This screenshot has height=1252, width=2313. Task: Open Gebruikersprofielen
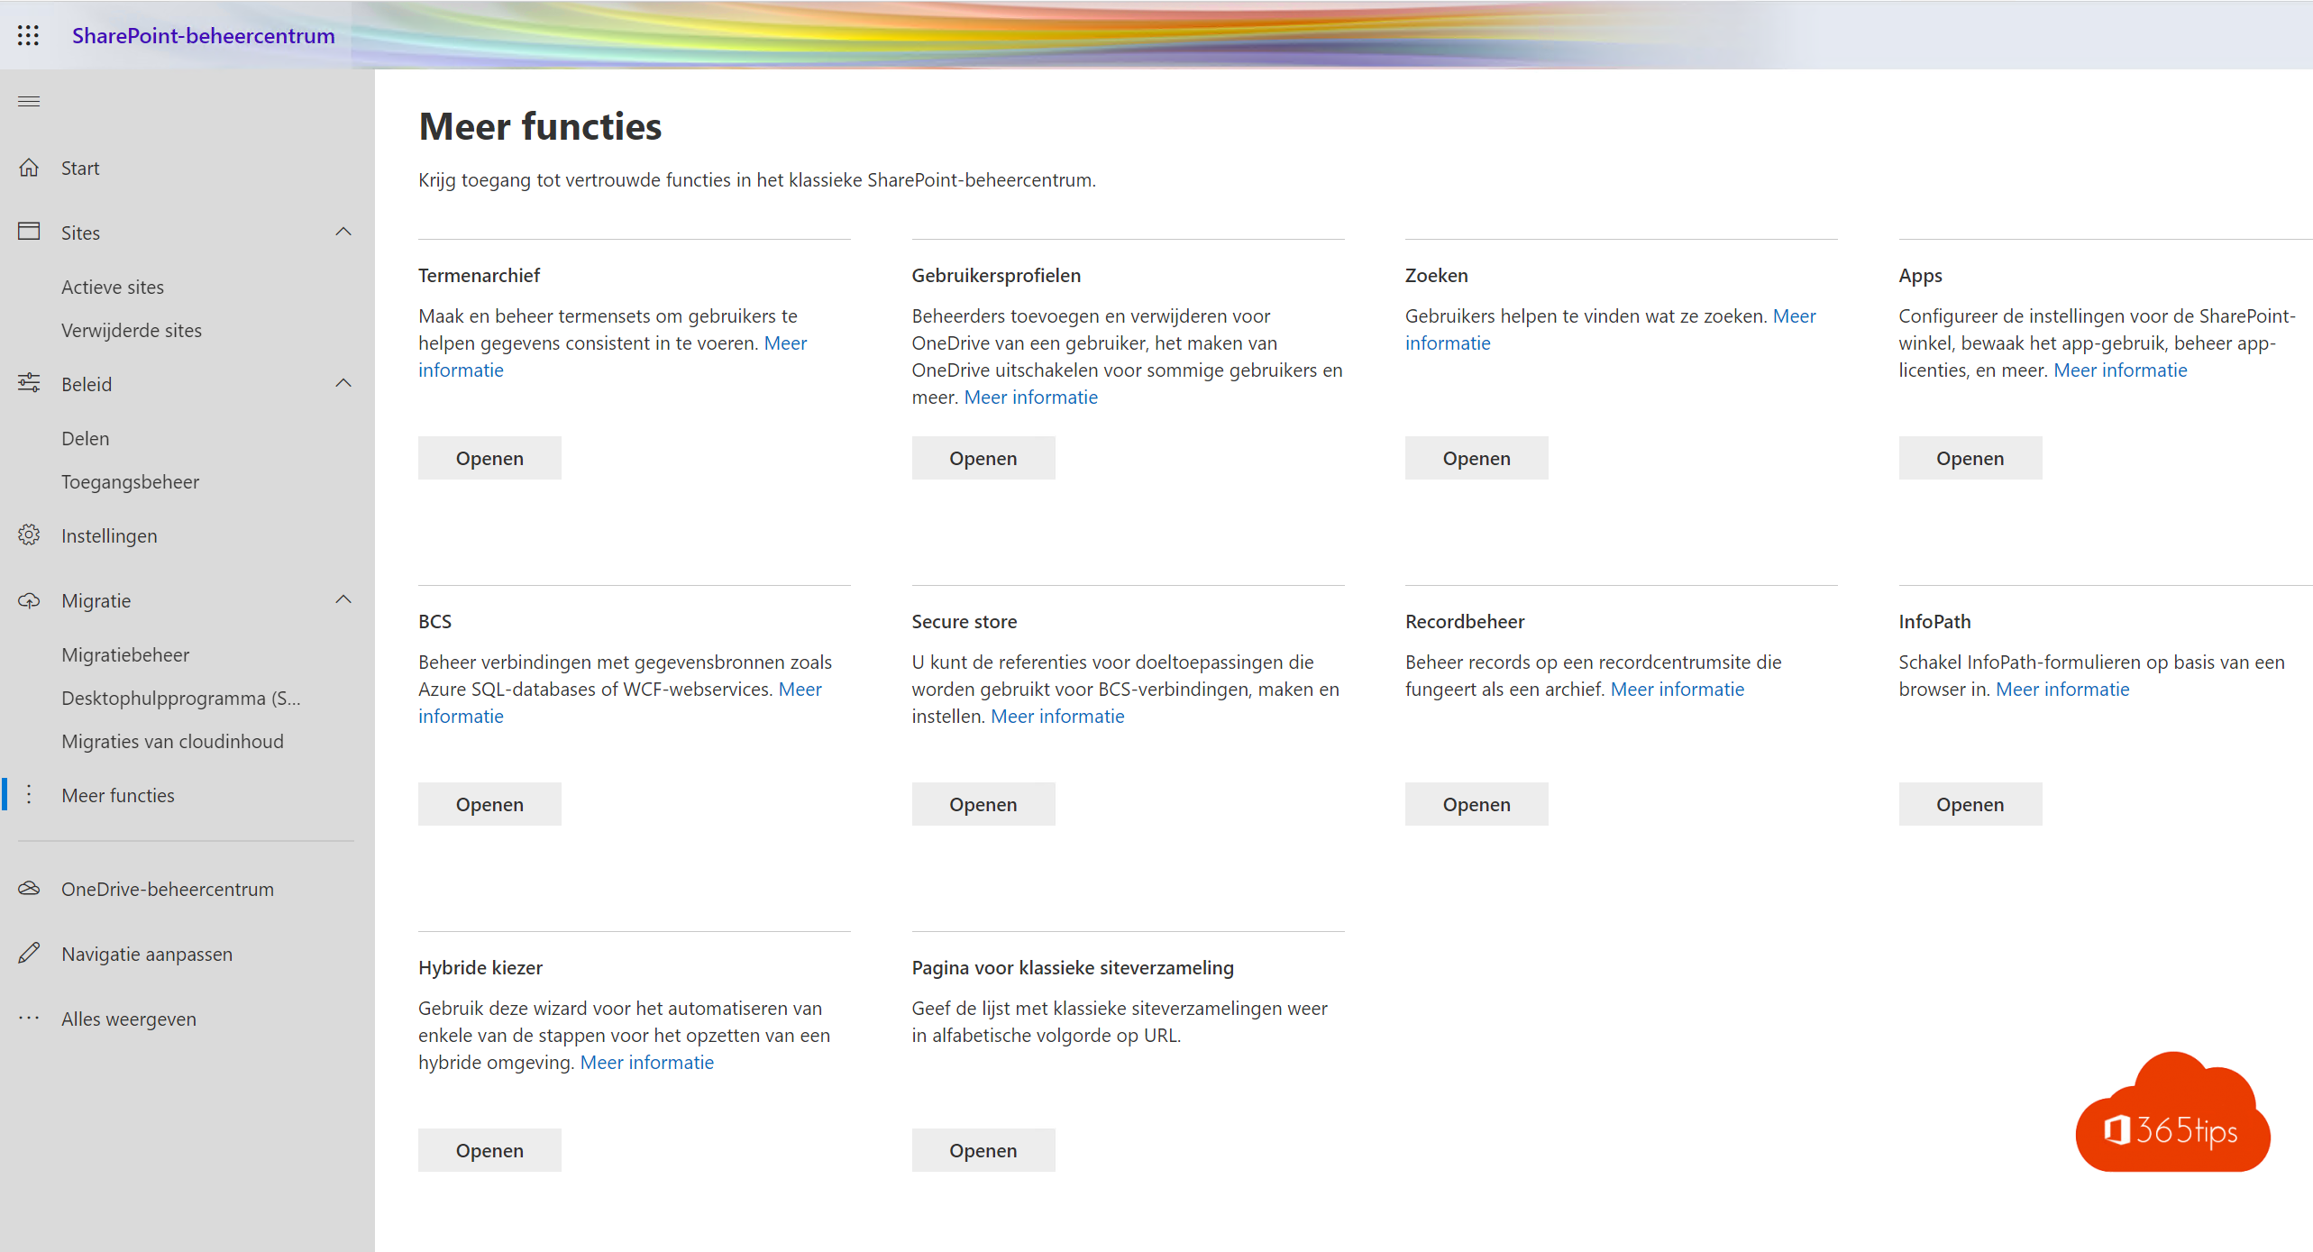pyautogui.click(x=983, y=458)
